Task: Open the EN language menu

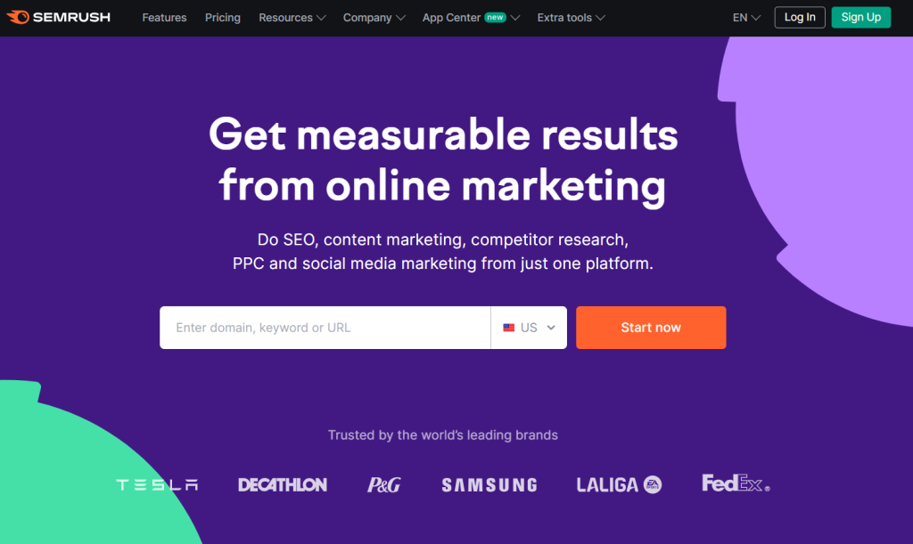Action: point(745,17)
